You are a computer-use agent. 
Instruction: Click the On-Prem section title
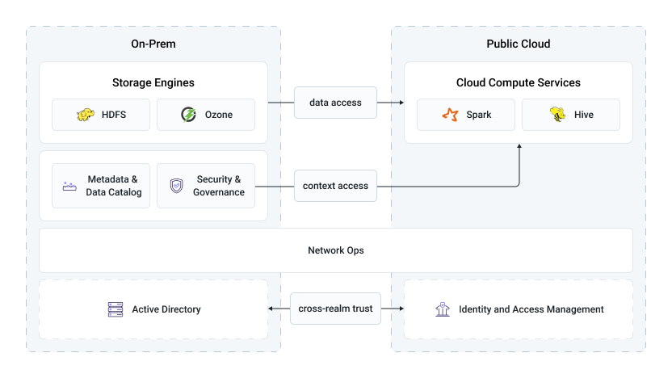153,44
